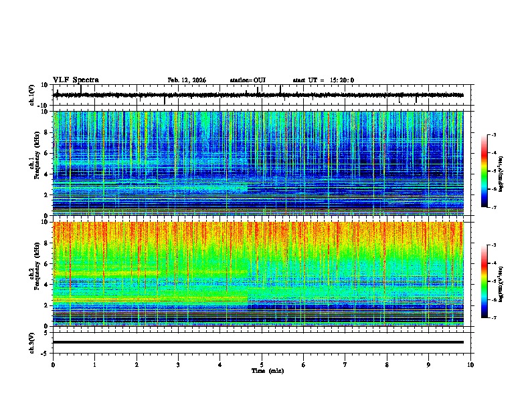Click the time axis tick label "6"

[x=304, y=365]
